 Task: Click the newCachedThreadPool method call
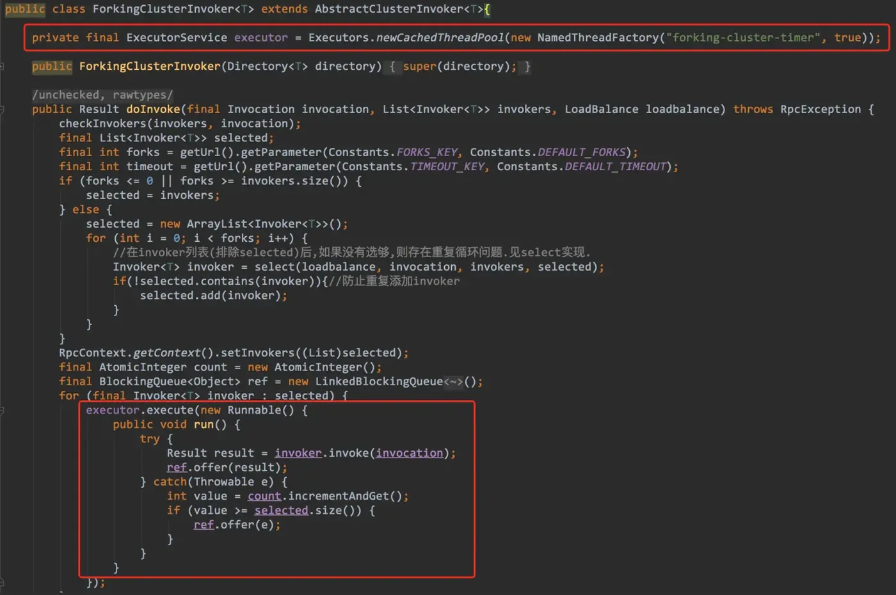tap(440, 38)
